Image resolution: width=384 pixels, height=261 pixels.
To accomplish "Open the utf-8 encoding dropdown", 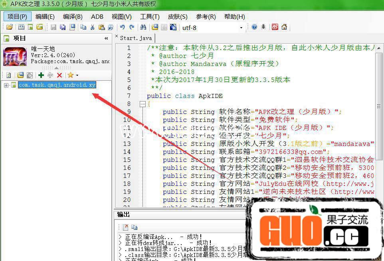I will coord(241,28).
